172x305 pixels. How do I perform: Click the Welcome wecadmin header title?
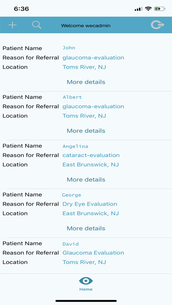[x=86, y=25]
